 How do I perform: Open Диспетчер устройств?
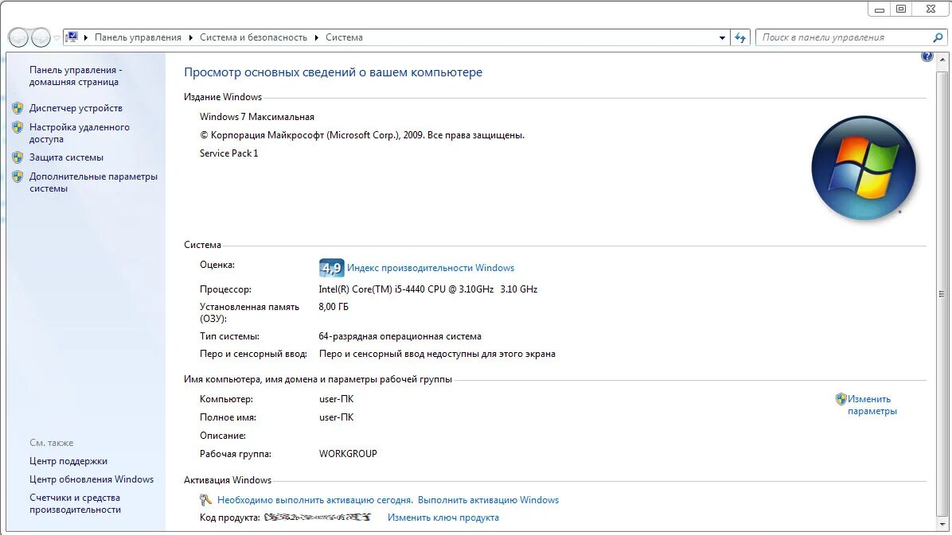(x=76, y=108)
